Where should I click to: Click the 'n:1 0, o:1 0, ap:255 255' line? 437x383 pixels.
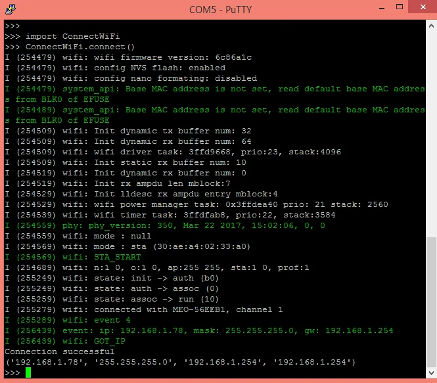[x=157, y=267]
